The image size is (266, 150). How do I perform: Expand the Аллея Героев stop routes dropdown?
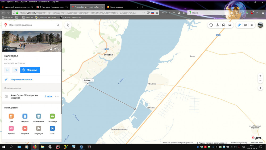pos(57,96)
